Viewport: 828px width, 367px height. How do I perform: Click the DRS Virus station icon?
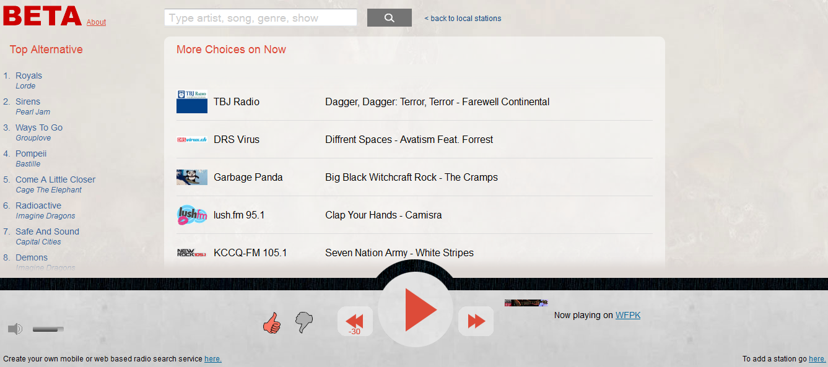tap(192, 139)
